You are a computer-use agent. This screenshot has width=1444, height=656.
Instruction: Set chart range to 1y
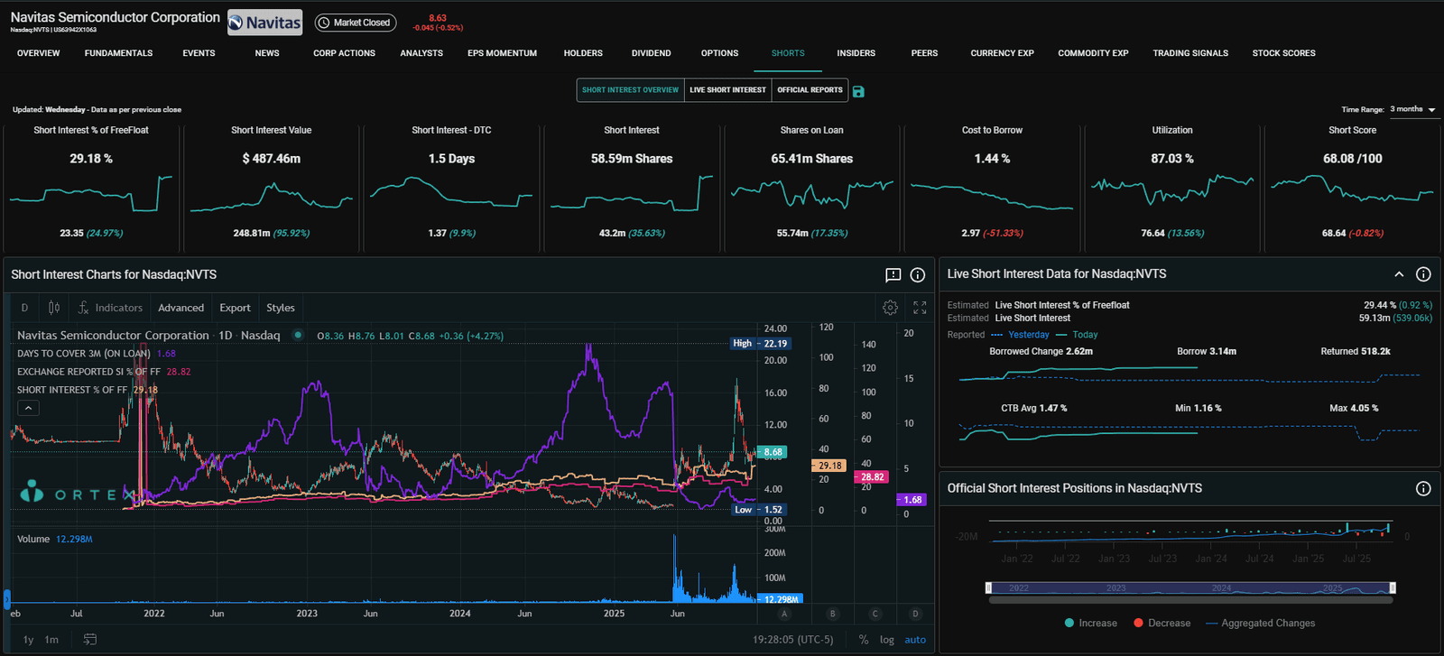[x=28, y=640]
